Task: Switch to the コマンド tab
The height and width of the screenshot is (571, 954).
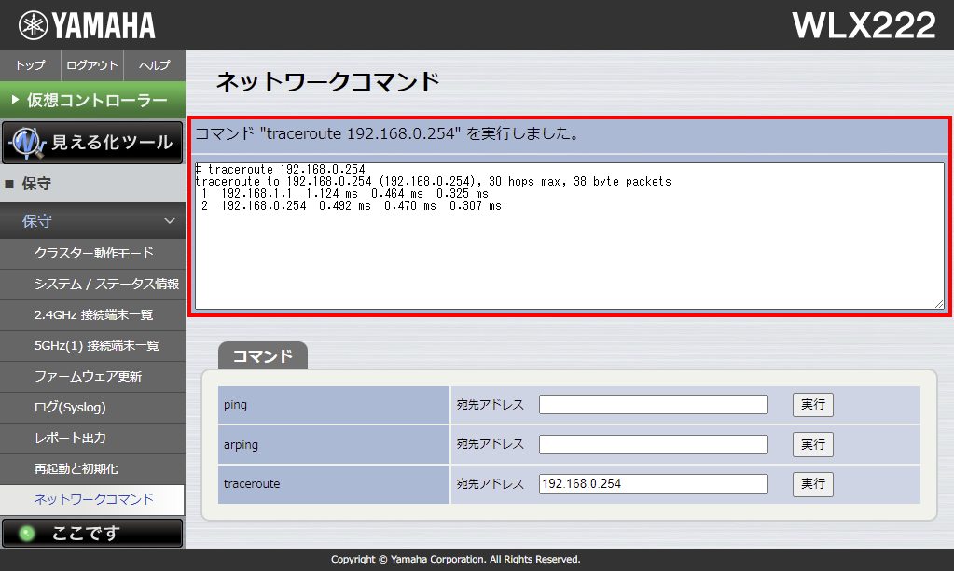Action: [x=261, y=355]
